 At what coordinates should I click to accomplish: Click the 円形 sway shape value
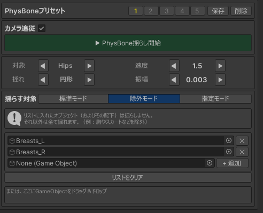66,80
